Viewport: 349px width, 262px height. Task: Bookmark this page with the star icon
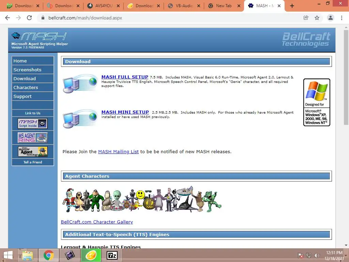317,18
